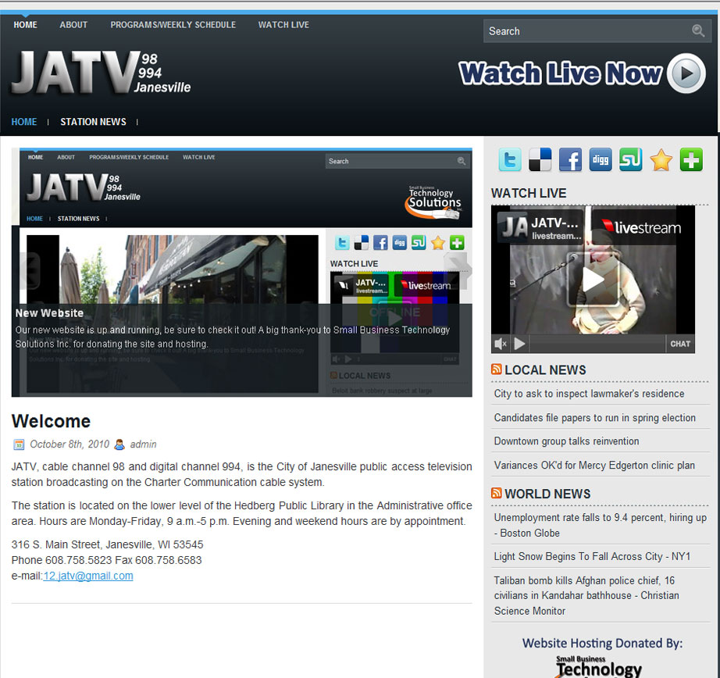Screen dimensions: 720x678
Task: Open the World News RSS feed icon
Action: point(497,493)
